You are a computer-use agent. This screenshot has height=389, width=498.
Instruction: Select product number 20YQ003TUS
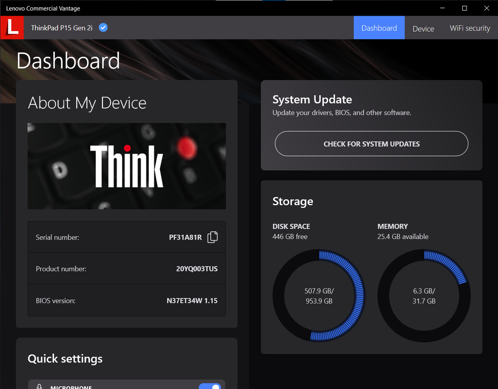tap(197, 269)
